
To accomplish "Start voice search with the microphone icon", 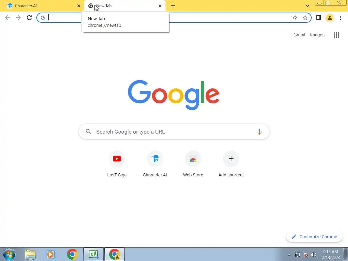I will (259, 132).
